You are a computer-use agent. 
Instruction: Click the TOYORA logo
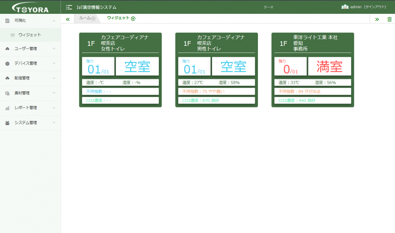(30, 8)
